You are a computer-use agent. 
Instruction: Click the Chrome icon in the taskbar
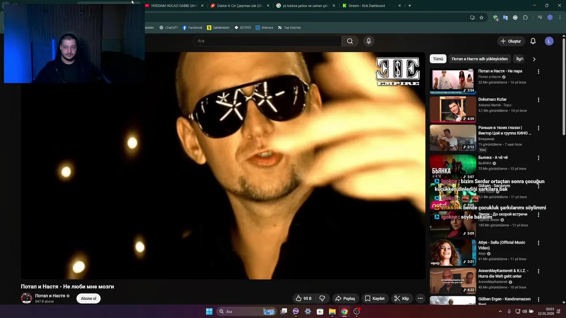click(x=344, y=311)
